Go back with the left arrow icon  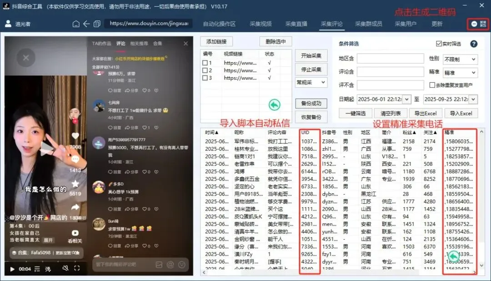(86, 24)
